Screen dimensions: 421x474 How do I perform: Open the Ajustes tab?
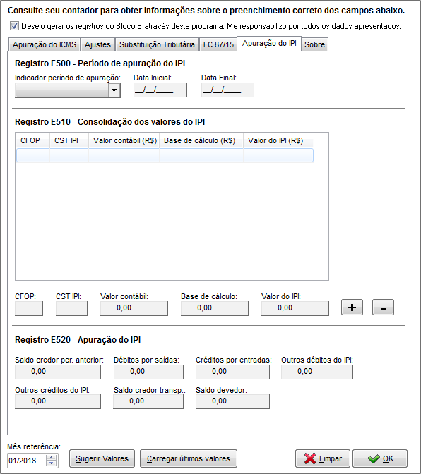[x=97, y=44]
